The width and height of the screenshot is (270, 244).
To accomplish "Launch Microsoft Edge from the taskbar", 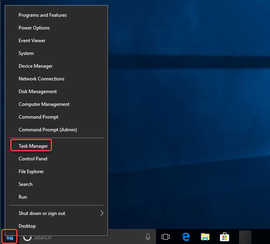I will pyautogui.click(x=186, y=237).
